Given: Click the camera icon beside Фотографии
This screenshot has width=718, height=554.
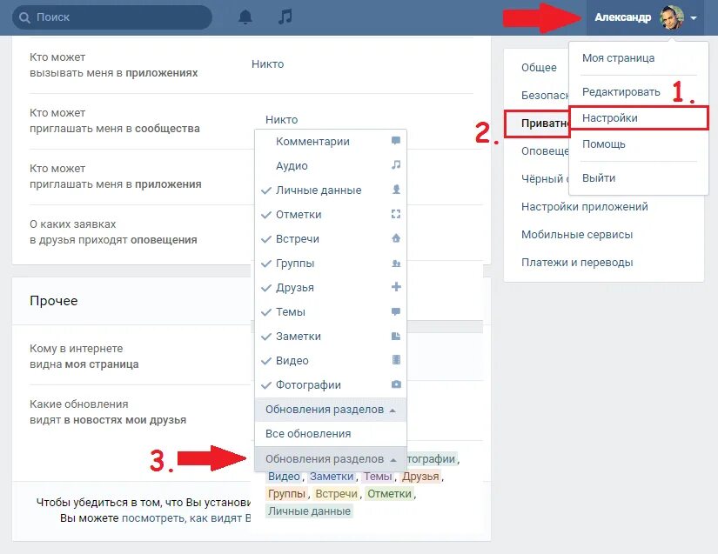Looking at the screenshot, I should pos(396,384).
